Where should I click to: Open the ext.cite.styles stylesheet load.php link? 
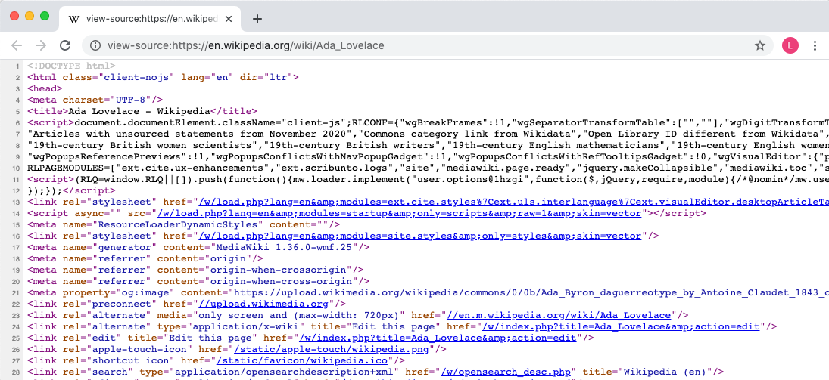point(513,202)
